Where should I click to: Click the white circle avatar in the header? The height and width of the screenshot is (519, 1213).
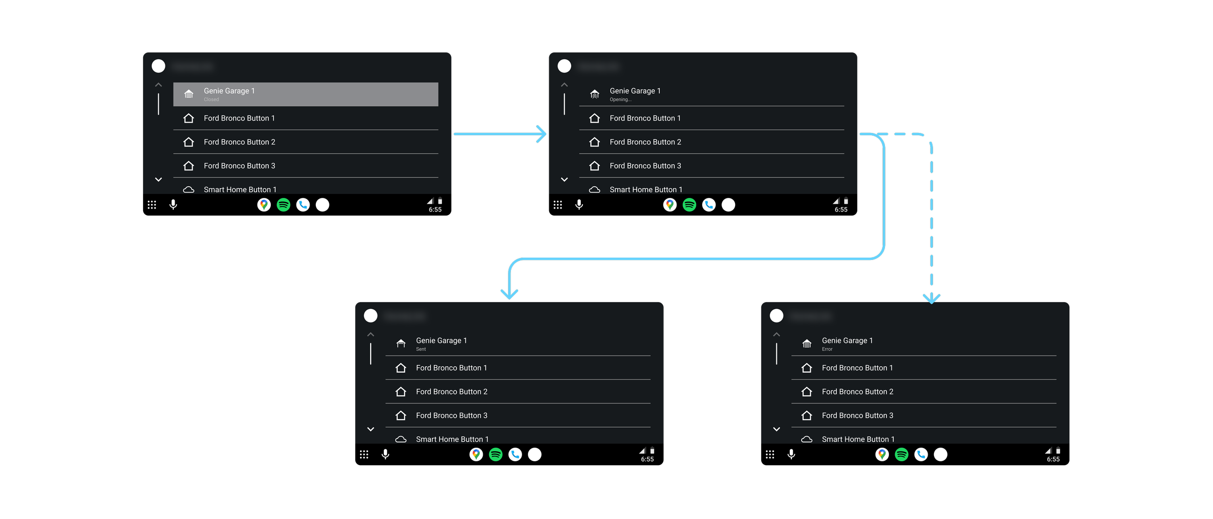(x=158, y=65)
